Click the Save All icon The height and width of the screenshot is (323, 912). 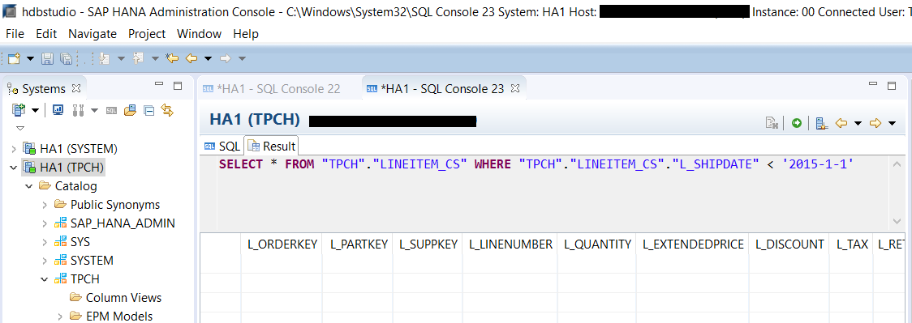pyautogui.click(x=66, y=58)
